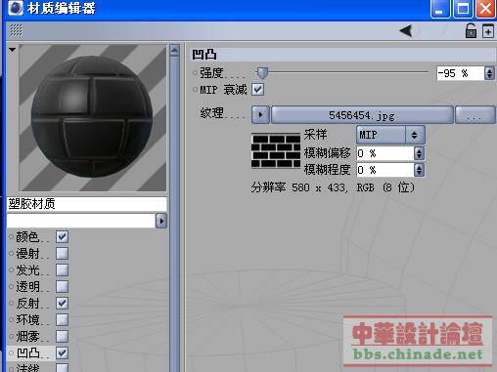Minimize the 材质编辑器 window
Screen dimensions: 497x372
(440, 9)
